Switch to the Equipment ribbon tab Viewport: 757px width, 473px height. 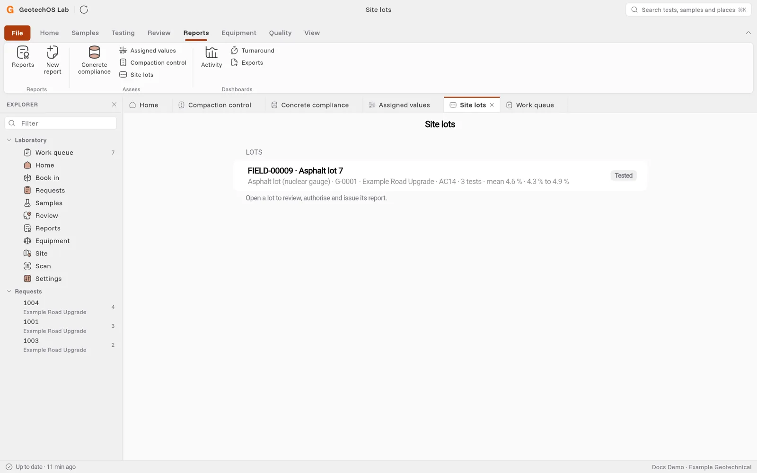point(239,33)
